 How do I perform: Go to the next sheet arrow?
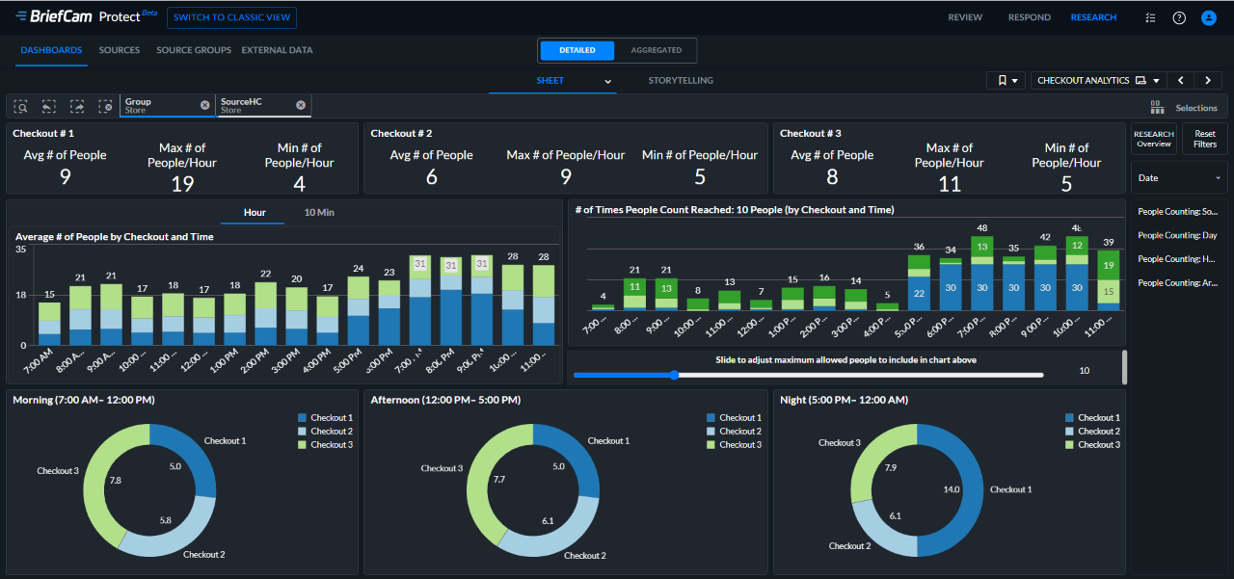(x=1207, y=80)
